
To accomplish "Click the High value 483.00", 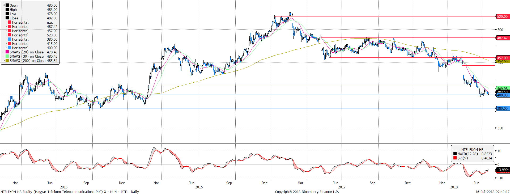I will [x=52, y=10].
